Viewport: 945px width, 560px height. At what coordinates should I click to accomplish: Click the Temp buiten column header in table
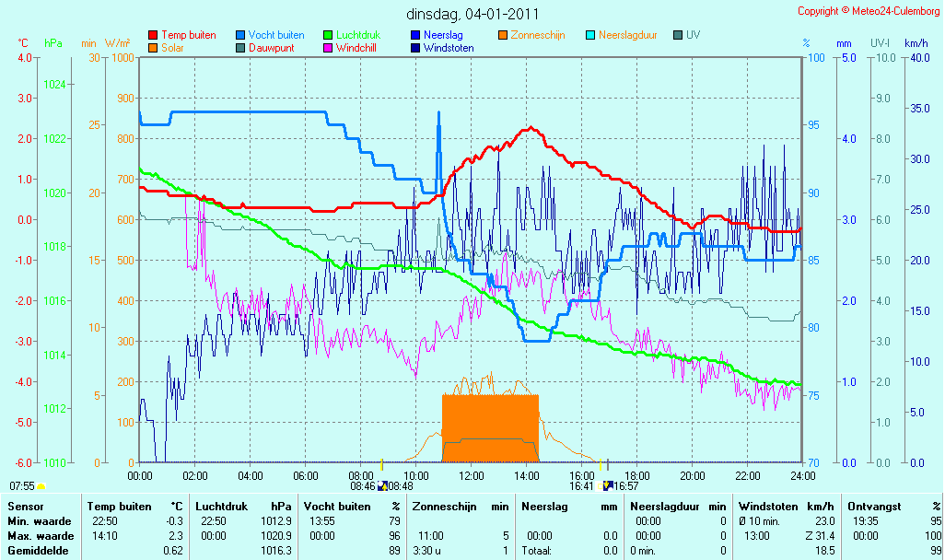coord(120,507)
